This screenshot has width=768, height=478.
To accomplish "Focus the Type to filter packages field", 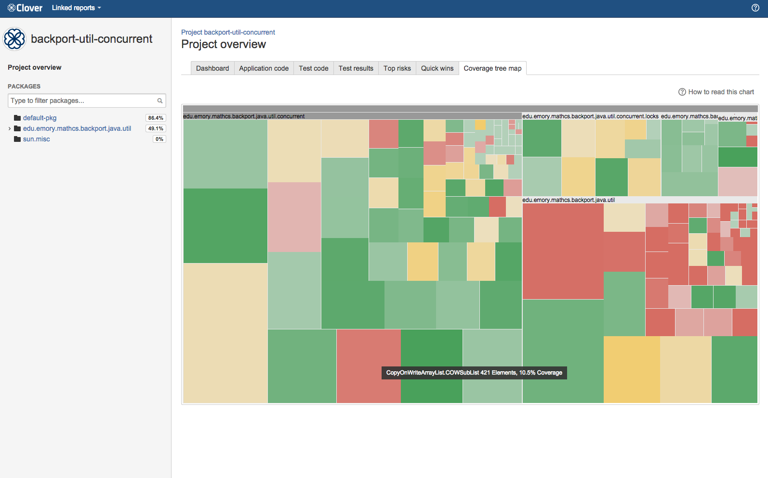I will pyautogui.click(x=82, y=101).
